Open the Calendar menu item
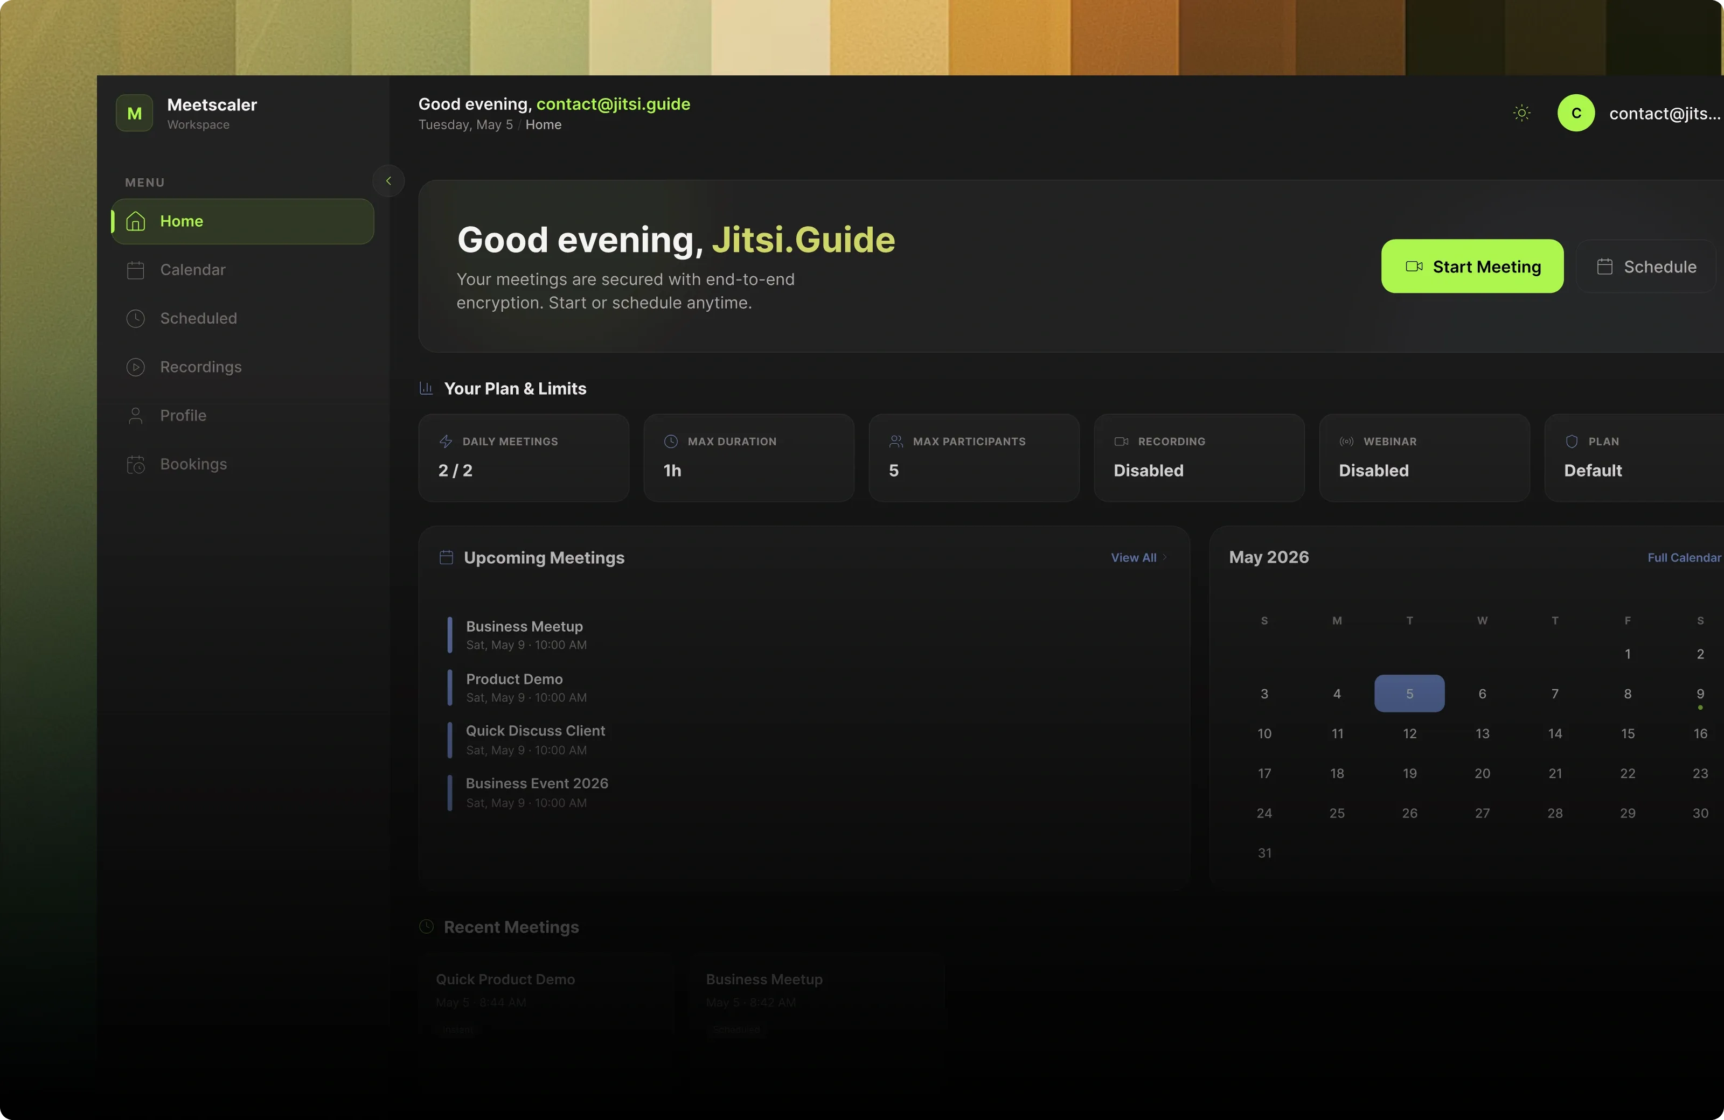 [242, 270]
